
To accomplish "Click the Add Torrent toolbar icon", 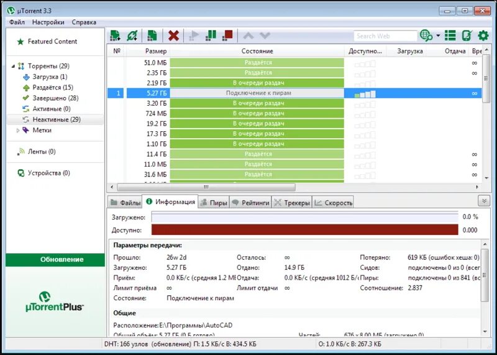I will click(115, 35).
